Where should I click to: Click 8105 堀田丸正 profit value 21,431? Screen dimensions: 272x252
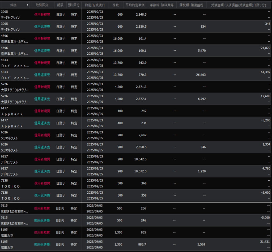point(265,242)
